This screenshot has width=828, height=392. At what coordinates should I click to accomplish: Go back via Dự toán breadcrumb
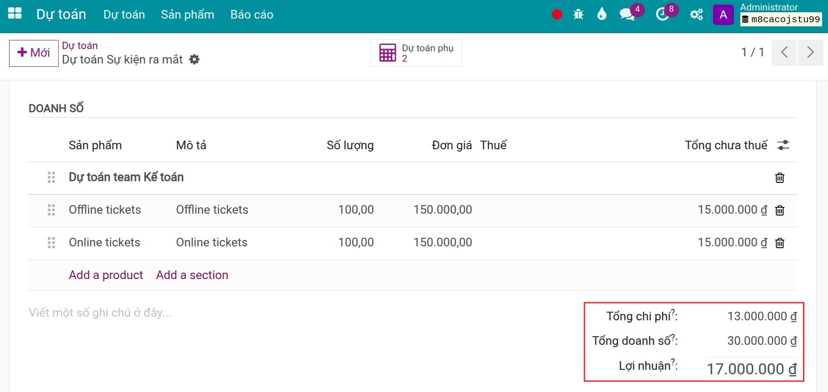[80, 45]
